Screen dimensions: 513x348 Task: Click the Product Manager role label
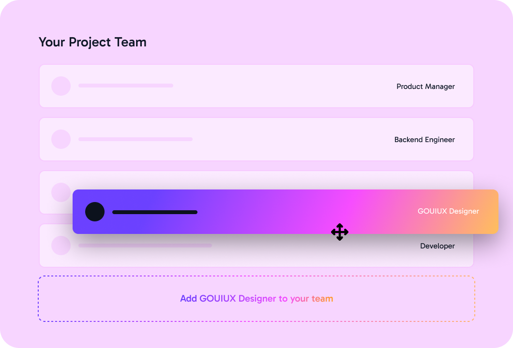click(x=425, y=87)
